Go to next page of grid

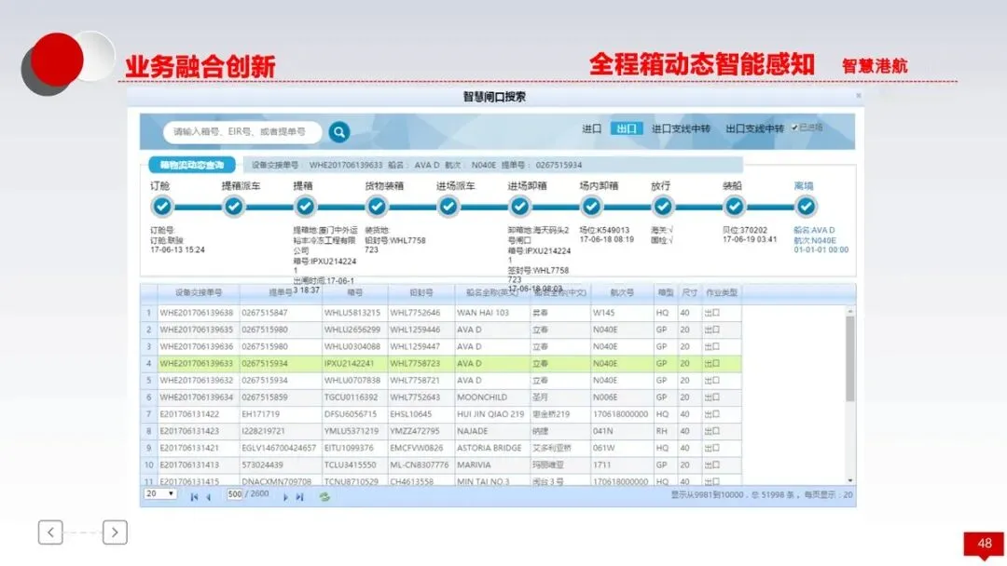click(285, 497)
